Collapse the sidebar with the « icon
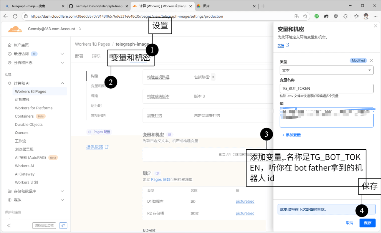 click(x=9, y=225)
